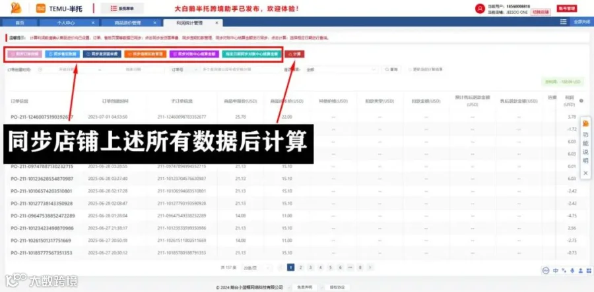Screen dimensions: 594x292
Task: Click the red 计算 button
Action: point(294,54)
